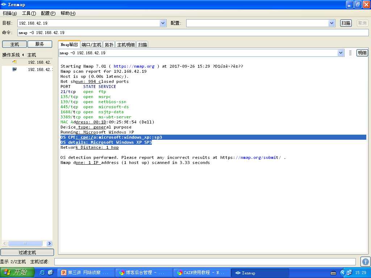Screen dimensions: 371x278
Task: Click the 445/tcp microsoft-ds line
Action: click(x=95, y=107)
